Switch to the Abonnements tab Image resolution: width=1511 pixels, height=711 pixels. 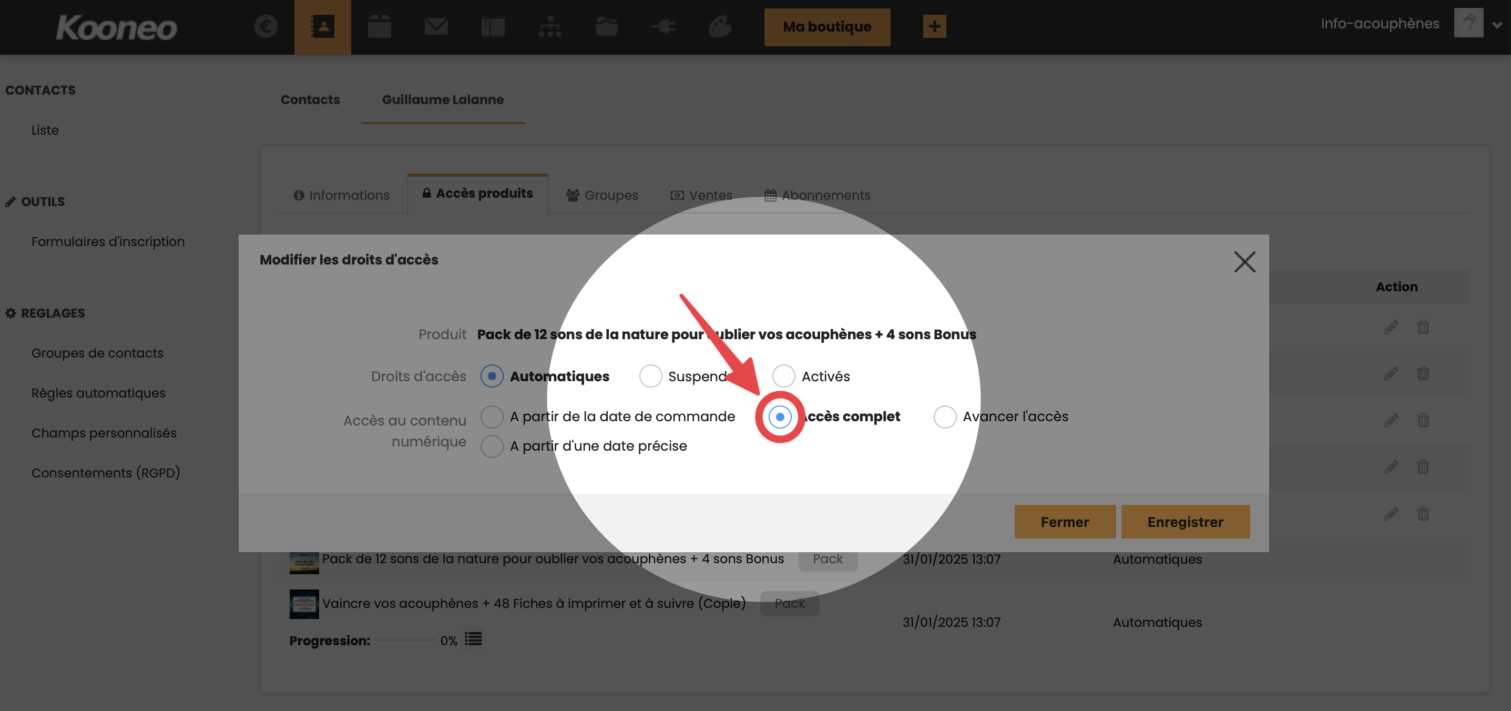coord(817,195)
